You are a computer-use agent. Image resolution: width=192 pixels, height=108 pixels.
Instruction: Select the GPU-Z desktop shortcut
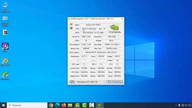[x=5, y=61]
